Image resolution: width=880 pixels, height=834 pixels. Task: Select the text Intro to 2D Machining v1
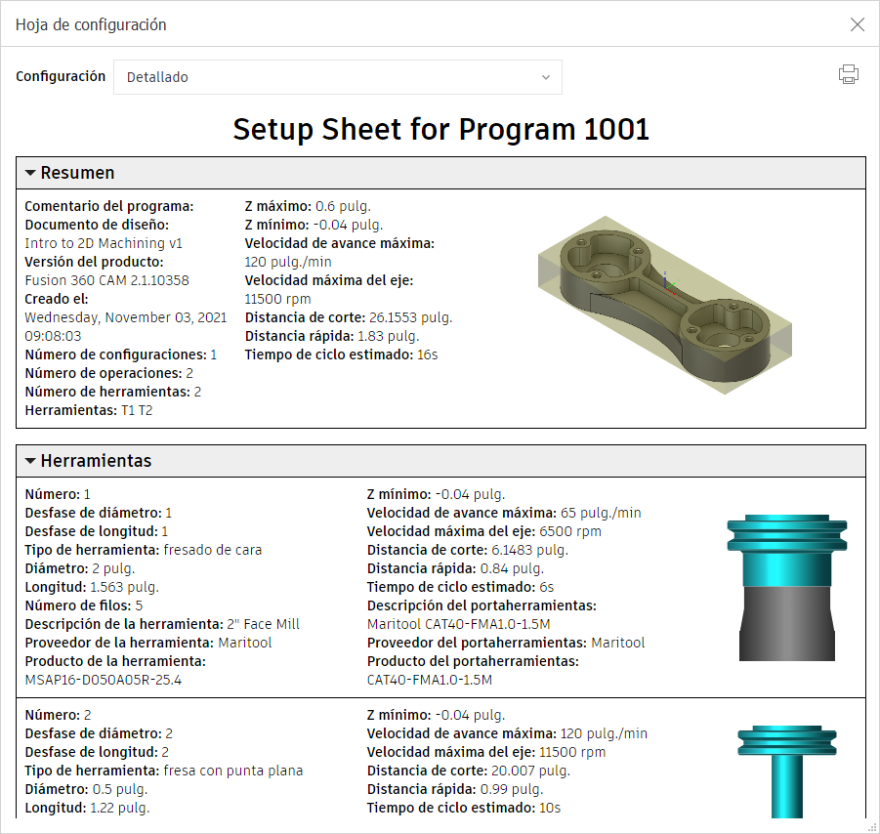point(104,243)
